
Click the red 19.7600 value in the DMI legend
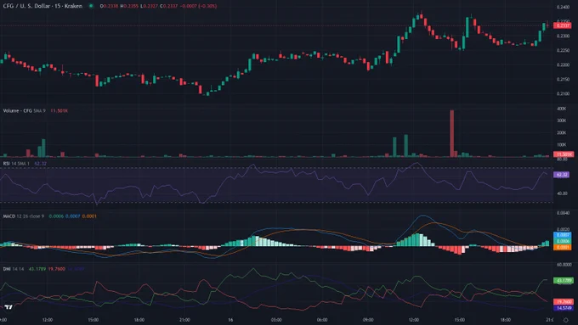click(56, 269)
